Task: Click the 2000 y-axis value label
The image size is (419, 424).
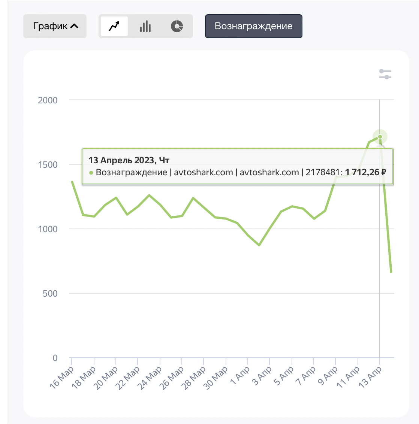Action: (x=48, y=100)
